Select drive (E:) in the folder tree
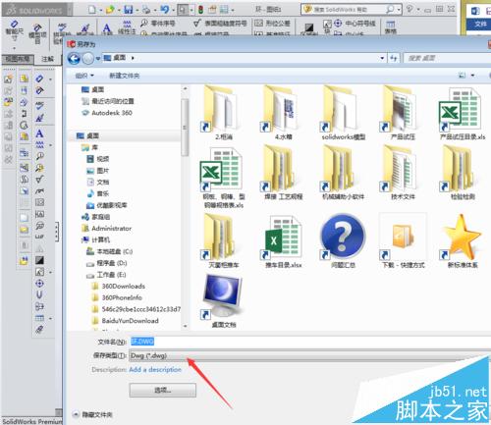Viewport: 491px width, 425px height. point(106,275)
